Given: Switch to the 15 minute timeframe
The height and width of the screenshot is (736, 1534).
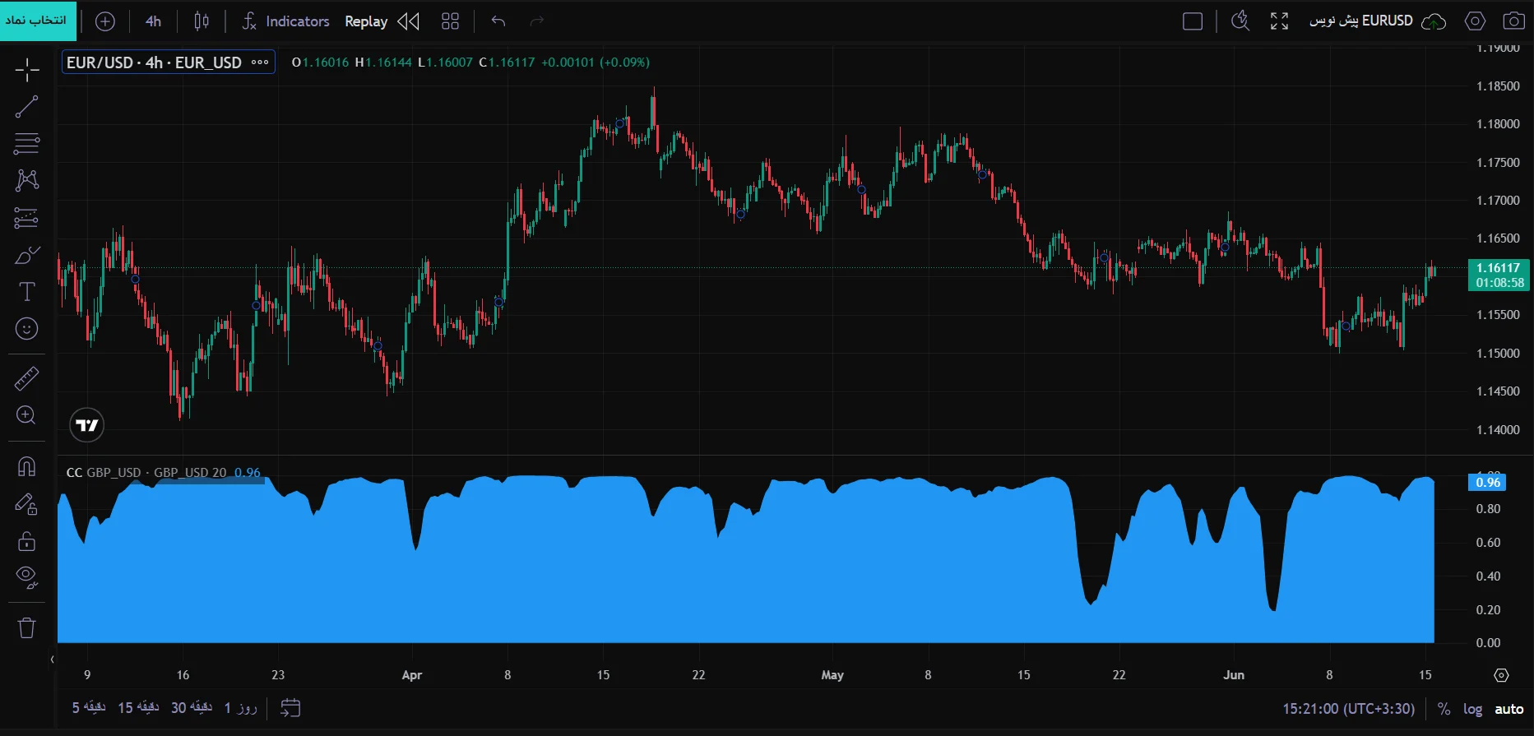Looking at the screenshot, I should pos(138,707).
